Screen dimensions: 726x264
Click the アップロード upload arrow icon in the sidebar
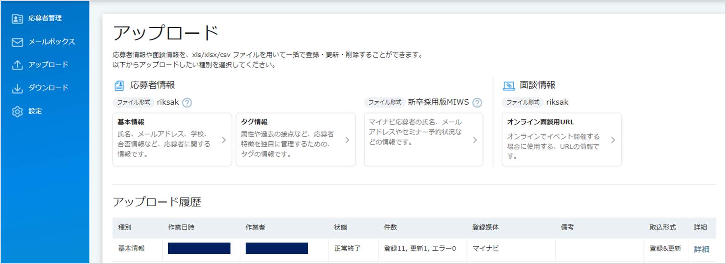17,65
